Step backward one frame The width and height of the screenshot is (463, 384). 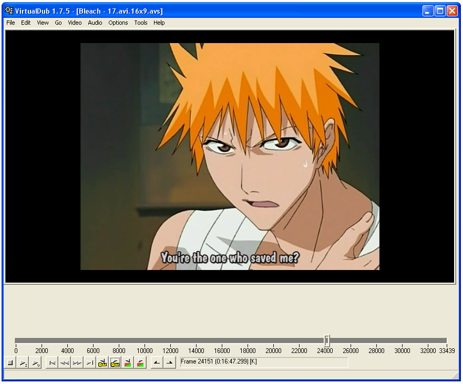point(65,363)
